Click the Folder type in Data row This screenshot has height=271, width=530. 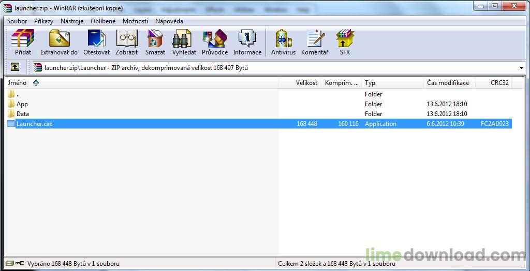374,113
